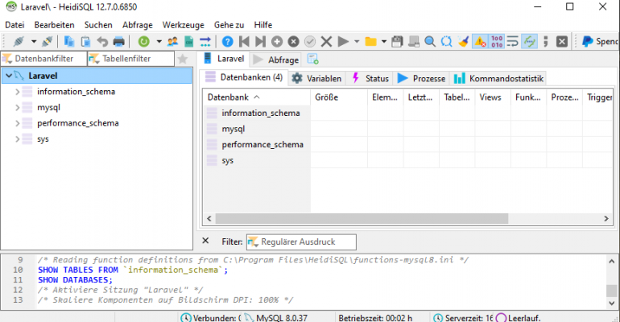Close the filter bar with X
This screenshot has height=322, width=620.
click(205, 241)
